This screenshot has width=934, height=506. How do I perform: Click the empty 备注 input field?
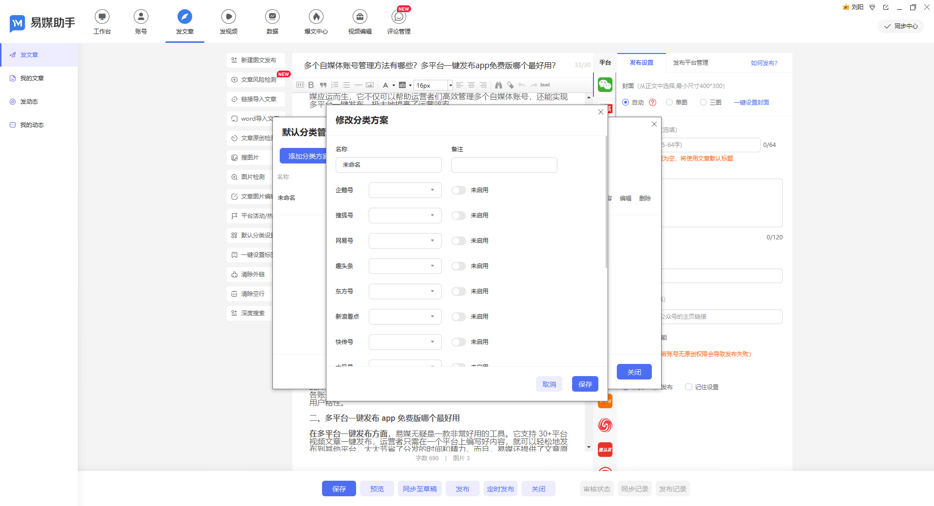[x=504, y=165]
